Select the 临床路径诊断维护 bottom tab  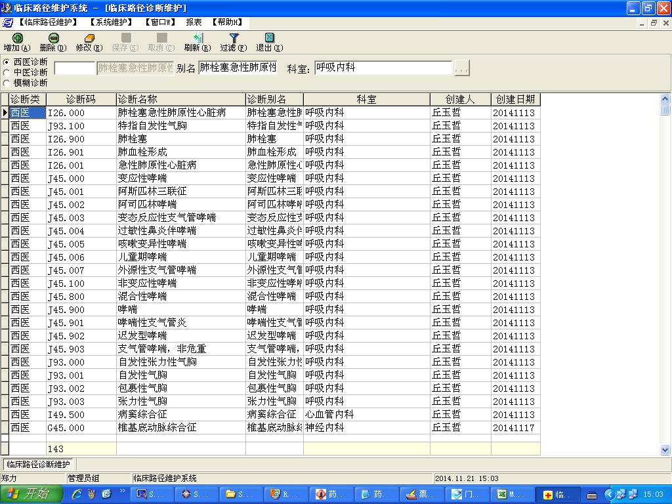point(38,464)
